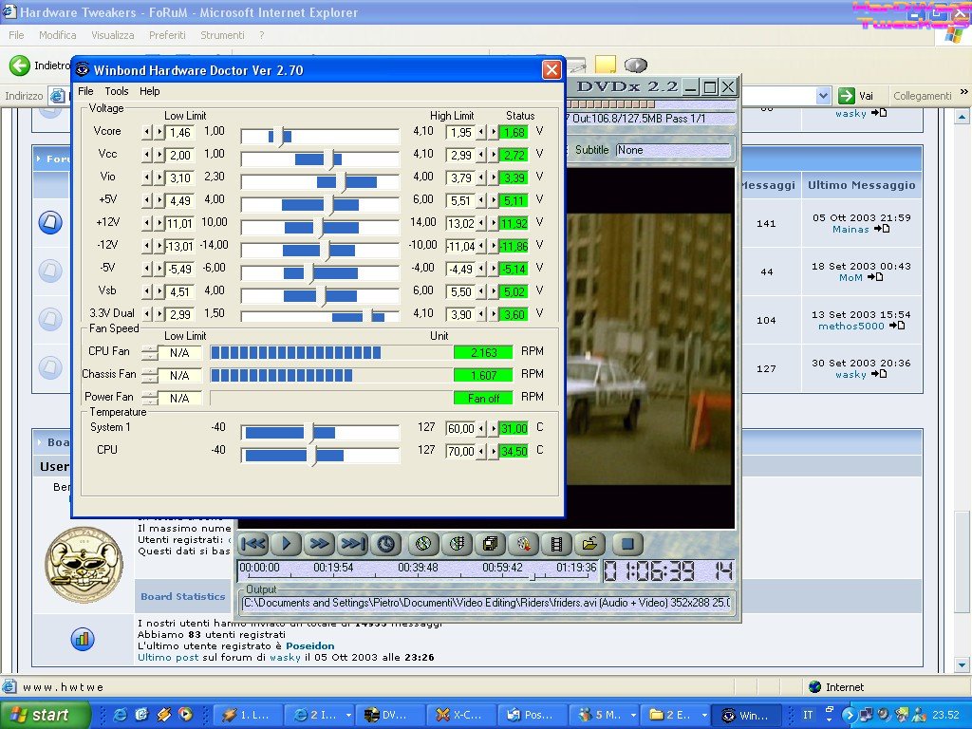972x729 pixels.
Task: Click the DVDx Subtitle field showing None
Action: 673,150
